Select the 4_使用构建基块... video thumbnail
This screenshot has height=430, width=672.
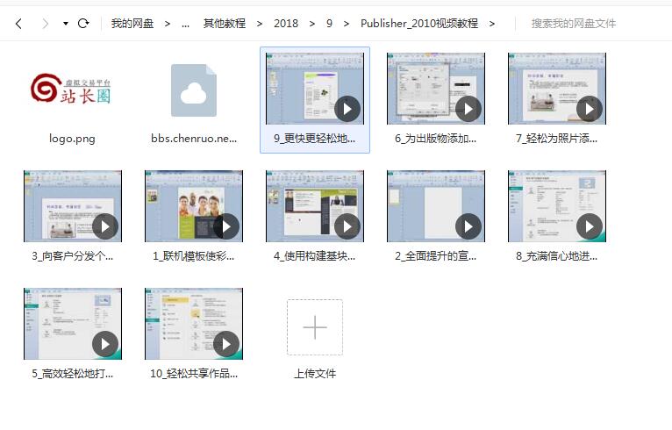click(315, 206)
